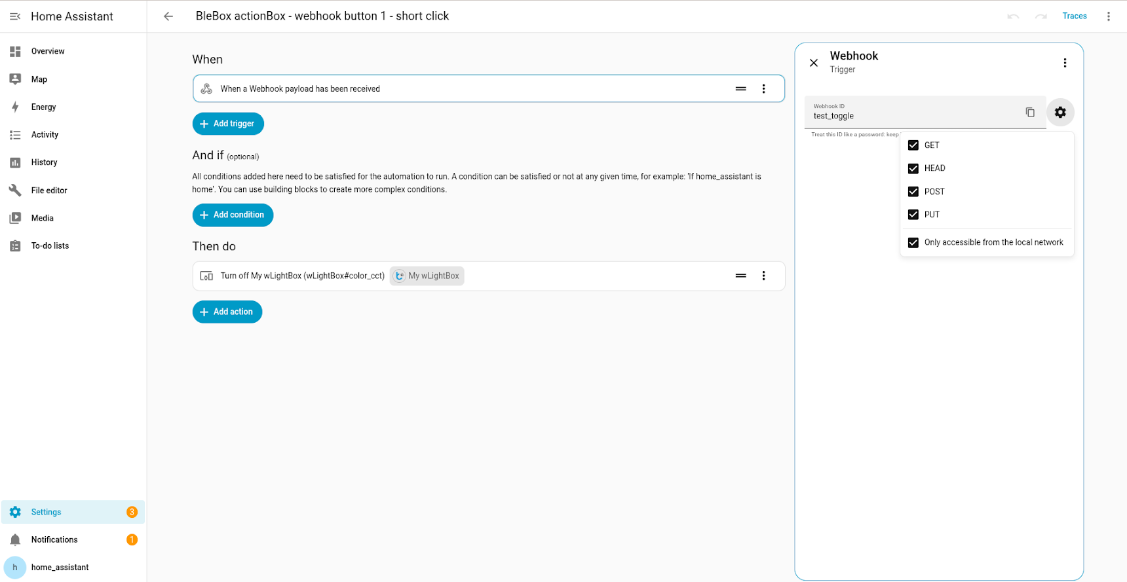Toggle Only accessible from the local network
The width and height of the screenshot is (1127, 582).
tap(913, 242)
